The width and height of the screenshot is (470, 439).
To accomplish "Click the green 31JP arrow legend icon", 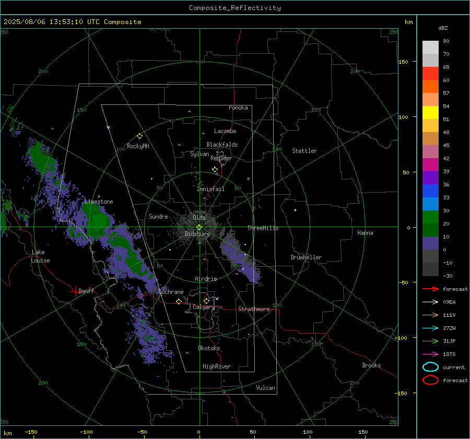I will (x=430, y=341).
